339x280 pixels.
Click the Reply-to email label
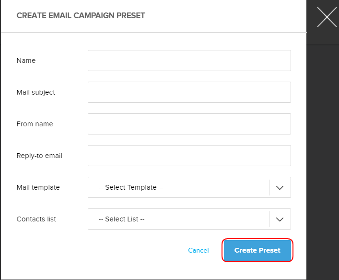[x=39, y=156]
